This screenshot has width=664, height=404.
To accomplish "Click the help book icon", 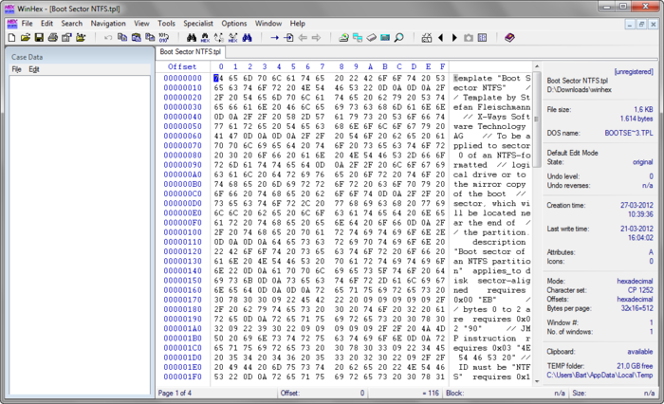I will (x=509, y=37).
